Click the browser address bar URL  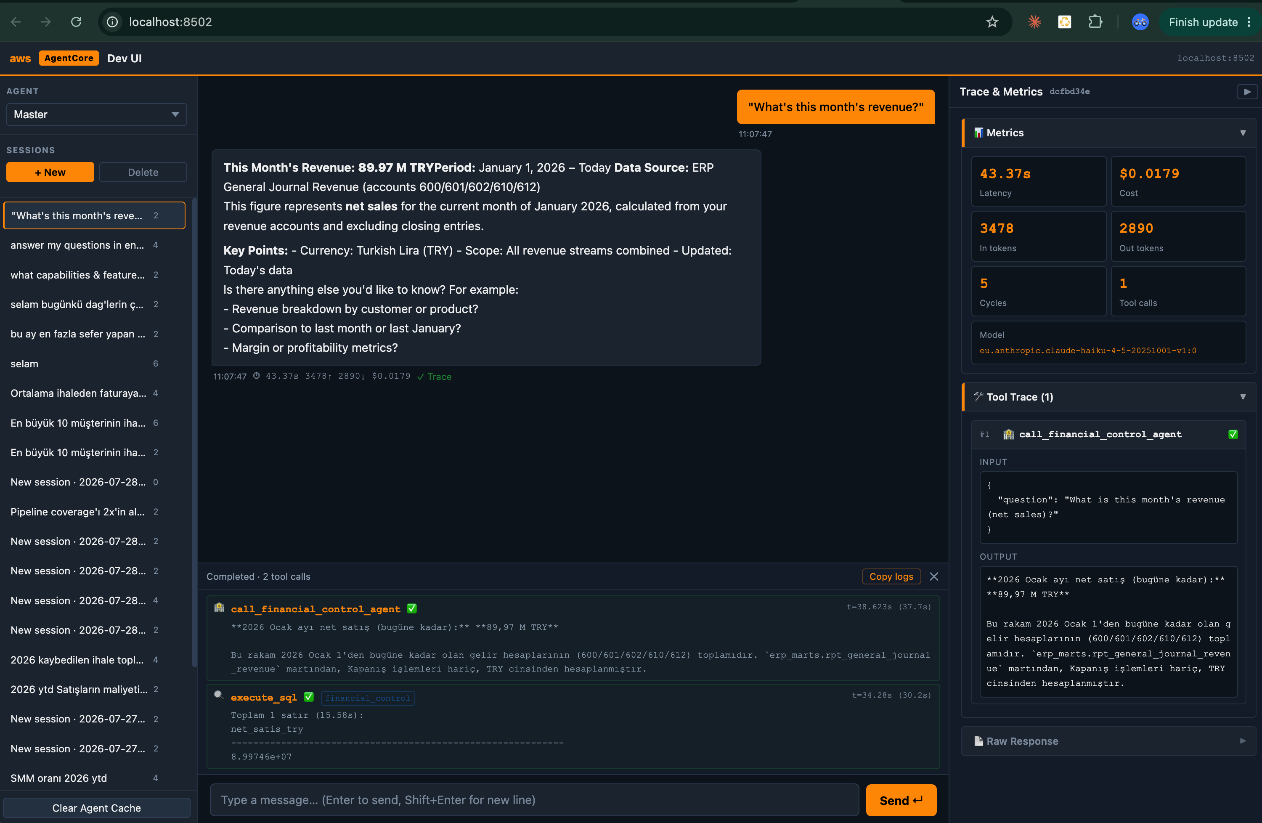(x=170, y=22)
